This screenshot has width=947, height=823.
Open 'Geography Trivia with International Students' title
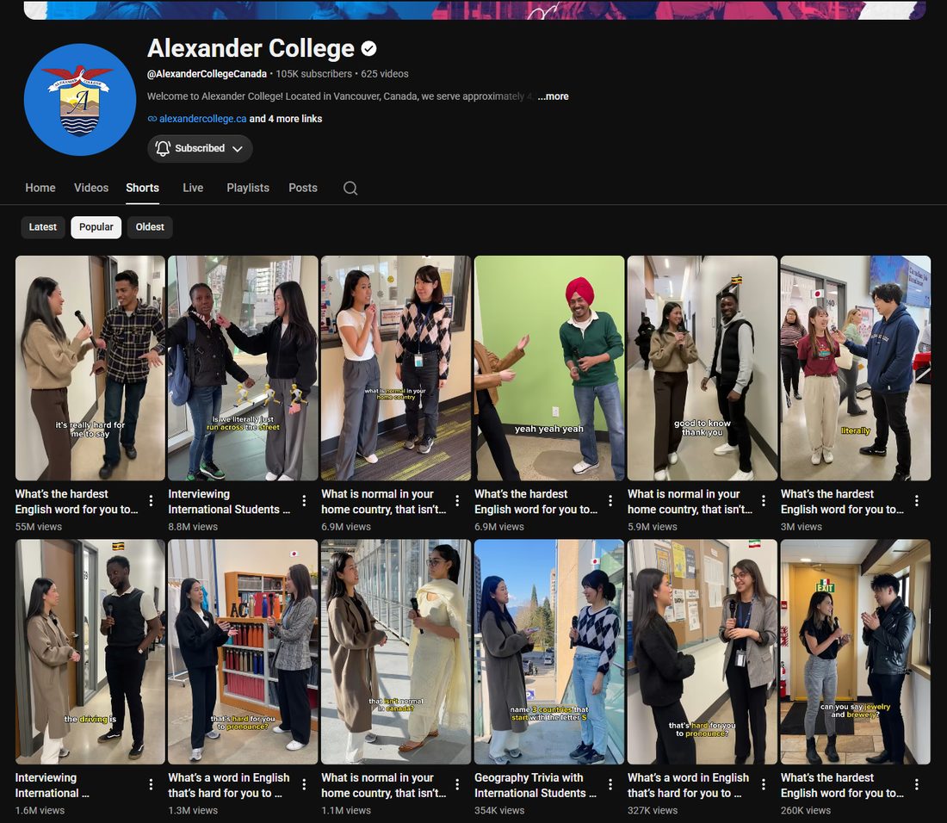pos(535,786)
